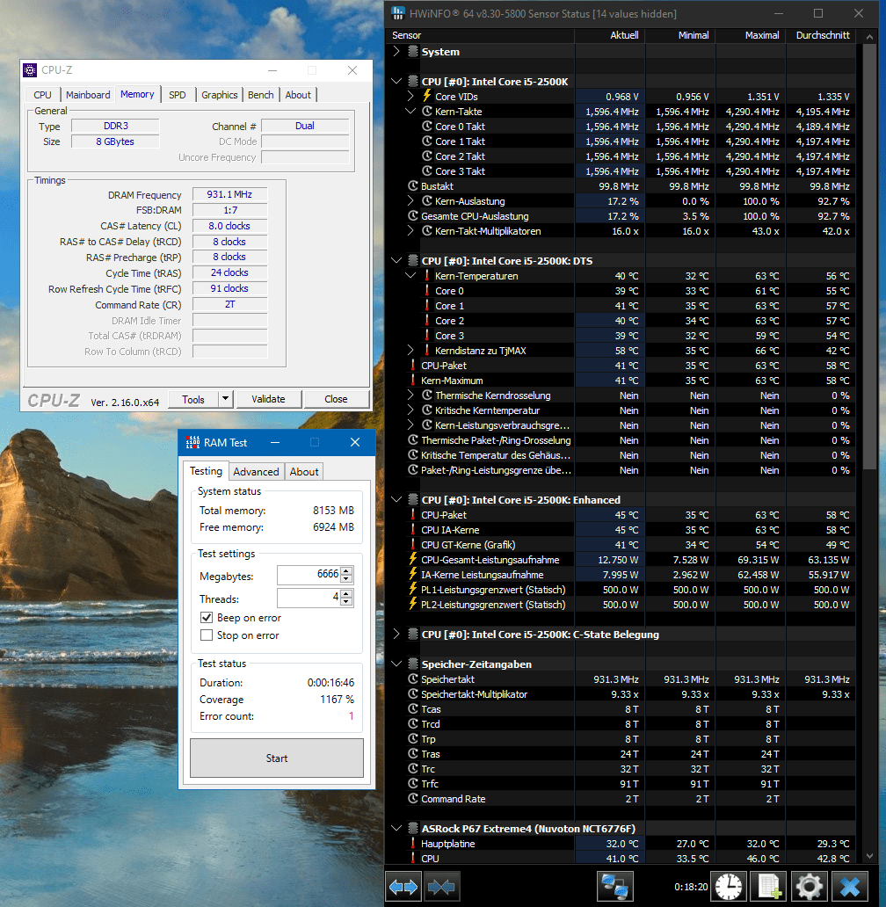Expand the System sensor group
886x907 pixels.
(396, 51)
